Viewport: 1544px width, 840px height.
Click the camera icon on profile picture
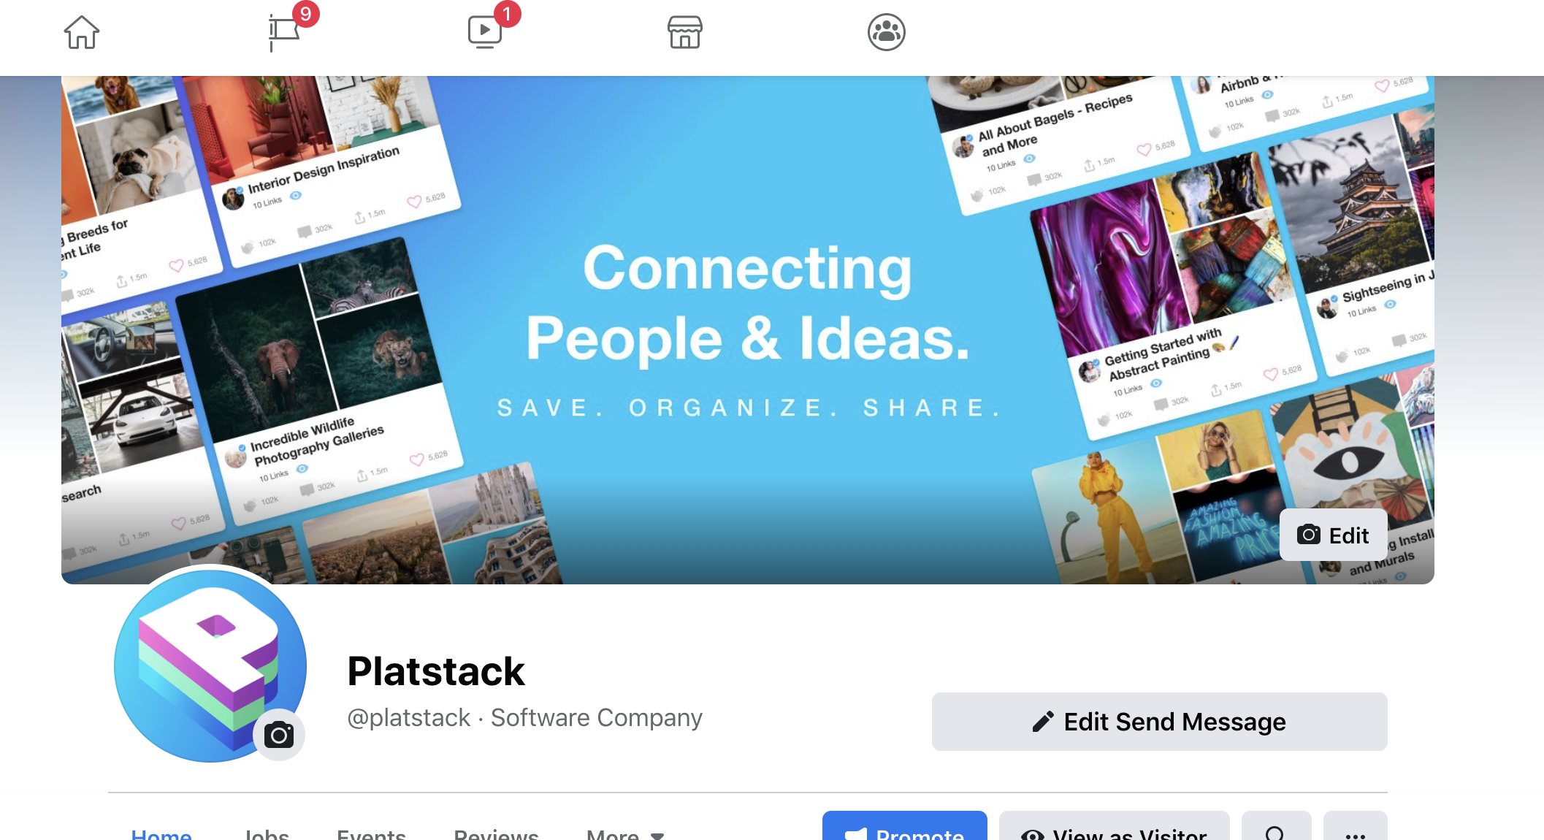pos(279,734)
